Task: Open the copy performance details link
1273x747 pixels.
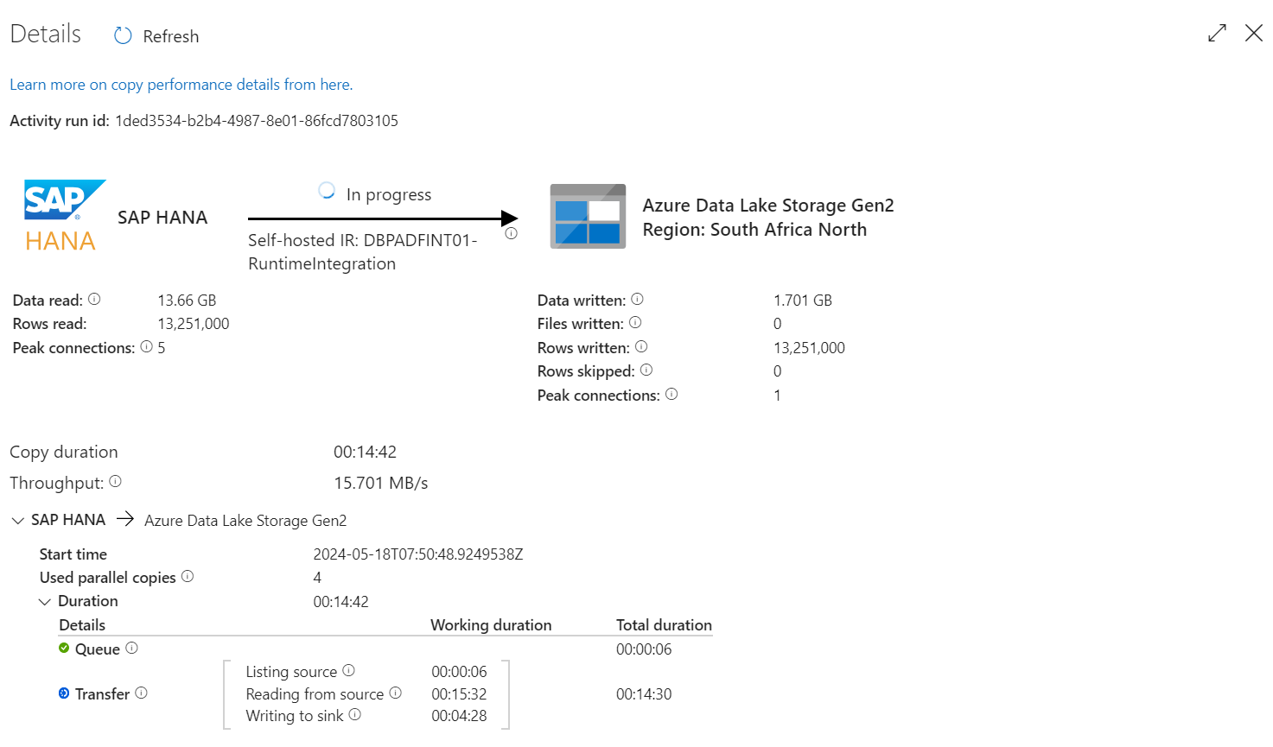Action: [181, 85]
